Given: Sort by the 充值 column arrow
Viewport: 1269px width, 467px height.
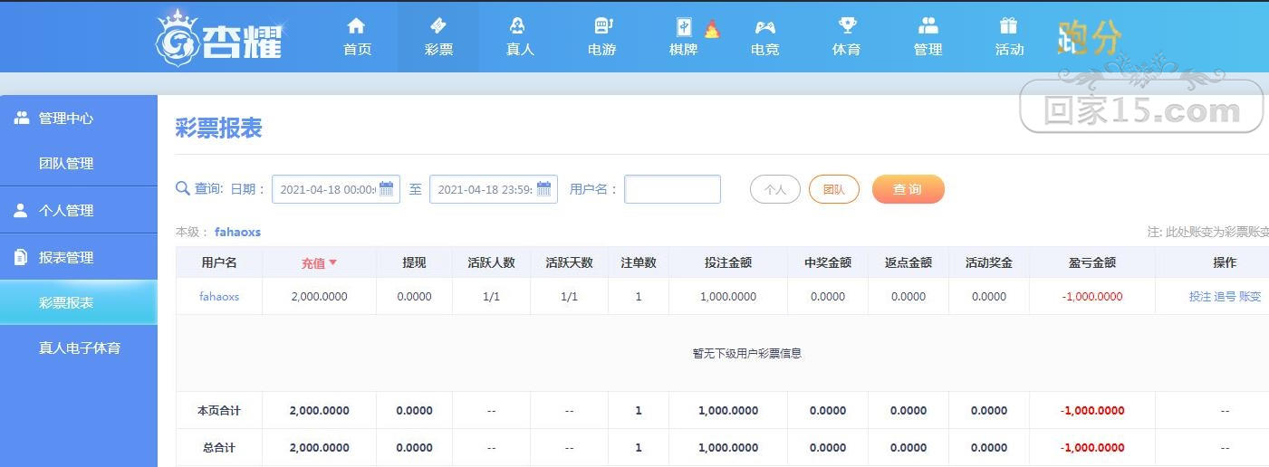Looking at the screenshot, I should pos(332,262).
